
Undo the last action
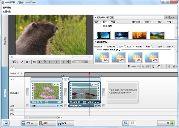(x=126, y=123)
